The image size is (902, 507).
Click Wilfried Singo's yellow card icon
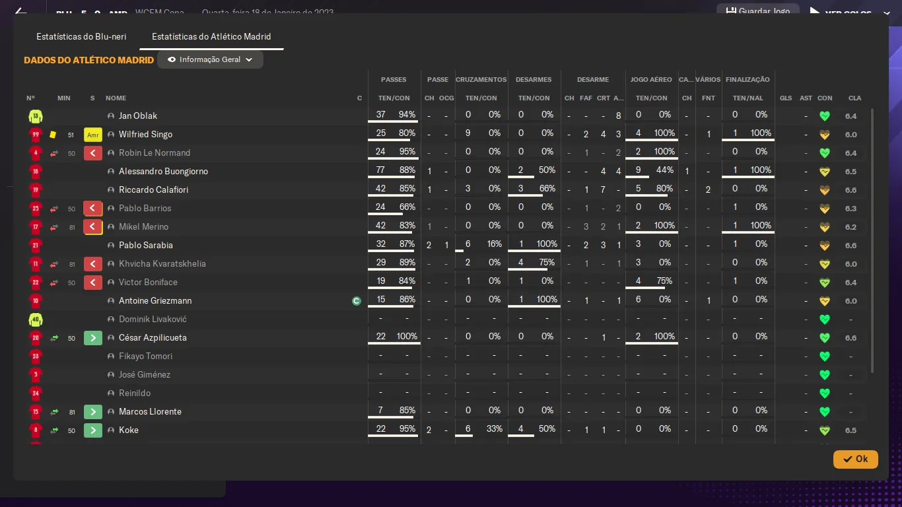(53, 135)
